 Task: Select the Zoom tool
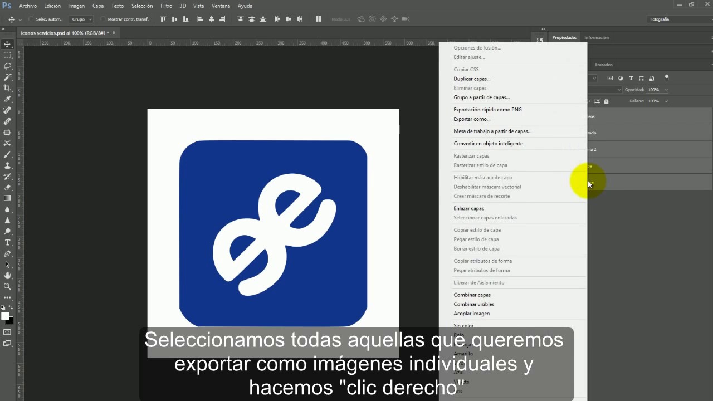(x=7, y=286)
